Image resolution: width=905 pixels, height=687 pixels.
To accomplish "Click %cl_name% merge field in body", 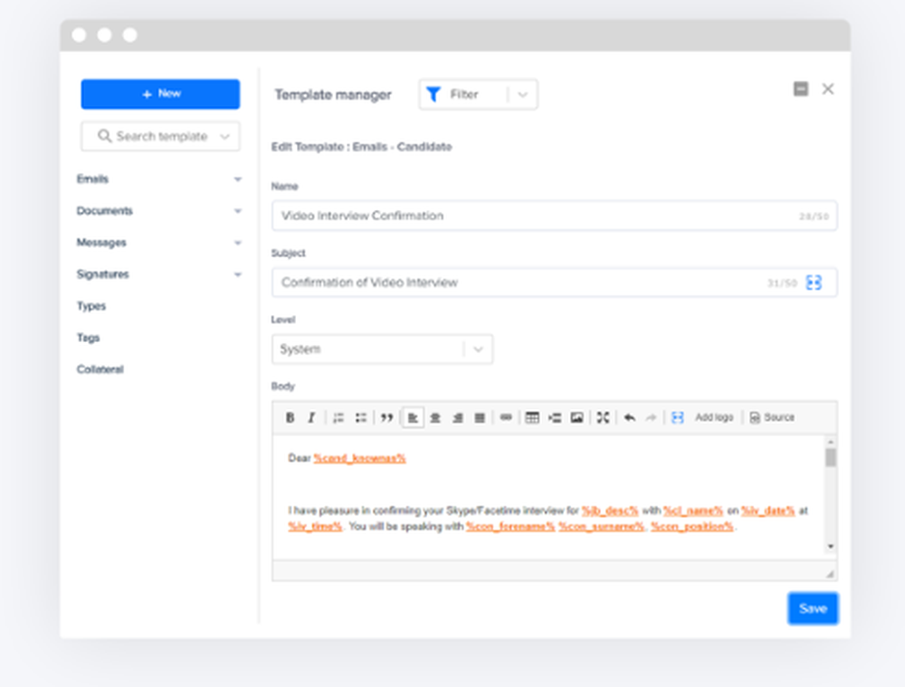I will (693, 510).
